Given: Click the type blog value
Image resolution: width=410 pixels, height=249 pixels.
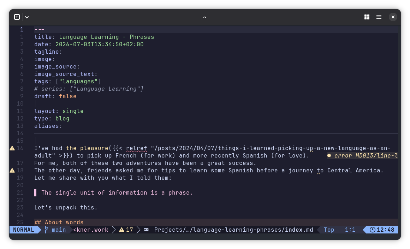Looking at the screenshot, I should pos(62,118).
